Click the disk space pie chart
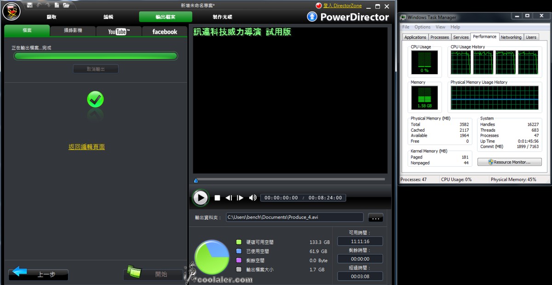Screen dimensions: 552x285 point(212,257)
